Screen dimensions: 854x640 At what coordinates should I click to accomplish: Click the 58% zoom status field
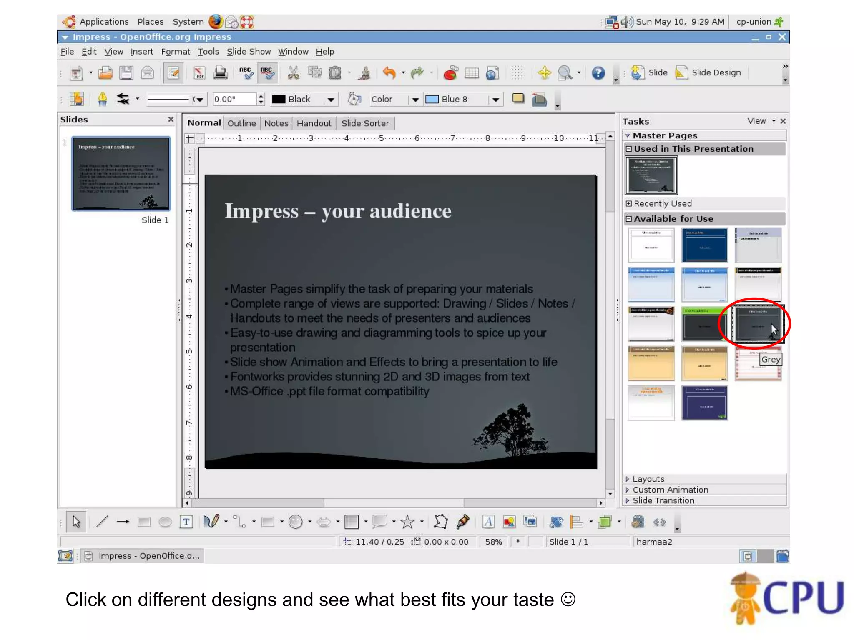(493, 542)
